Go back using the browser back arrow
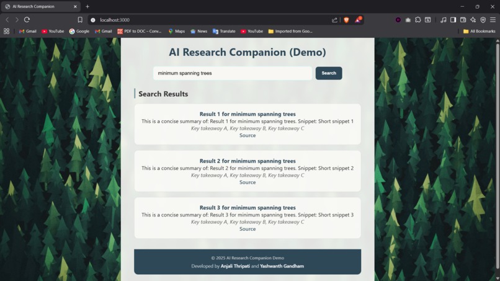Viewport: 500px width, 281px height. 7,20
